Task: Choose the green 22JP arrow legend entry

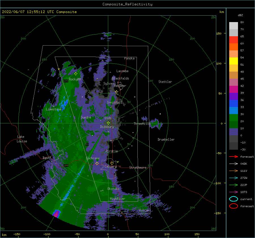Action: [233, 185]
